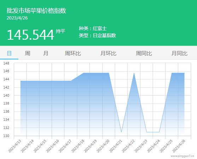Click the 148 y-axis label
Image resolution: width=197 pixels, height=159 pixels.
click(x=6, y=63)
